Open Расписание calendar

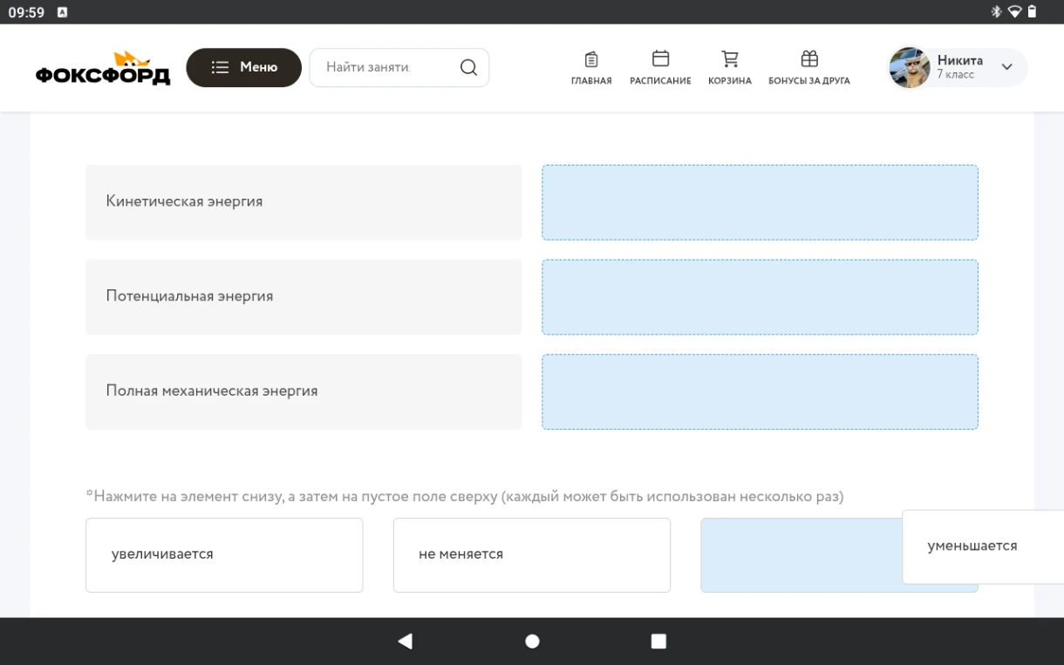click(x=660, y=68)
